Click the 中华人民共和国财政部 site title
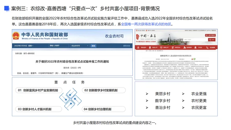This screenshot has height=130, width=231. tap(45, 35)
